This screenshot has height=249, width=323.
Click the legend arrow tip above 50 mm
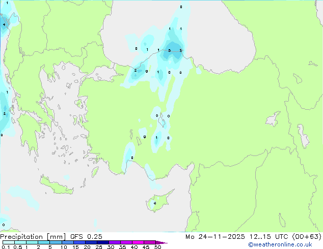point(162,242)
